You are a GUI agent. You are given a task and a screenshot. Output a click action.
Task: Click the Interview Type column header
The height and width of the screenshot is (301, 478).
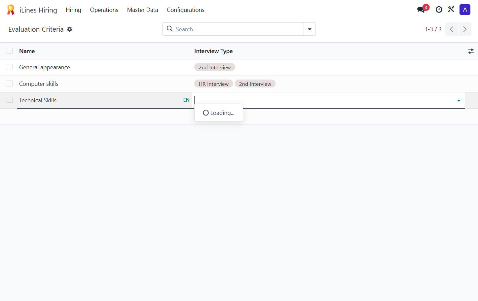click(213, 51)
